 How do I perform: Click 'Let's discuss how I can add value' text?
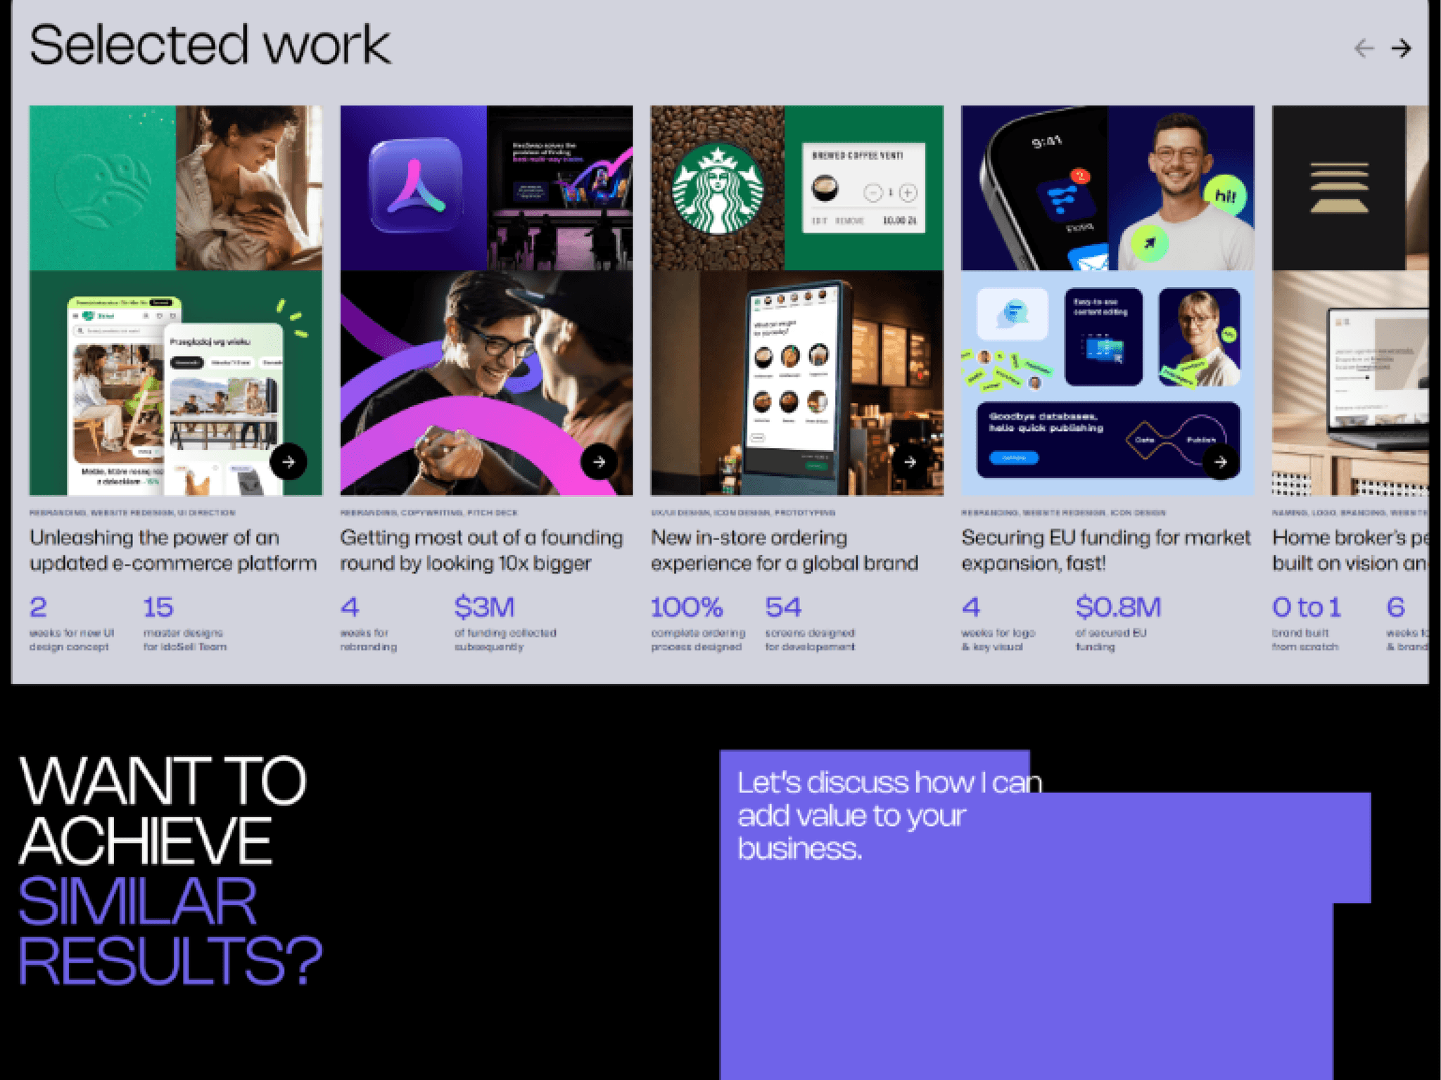pos(889,816)
